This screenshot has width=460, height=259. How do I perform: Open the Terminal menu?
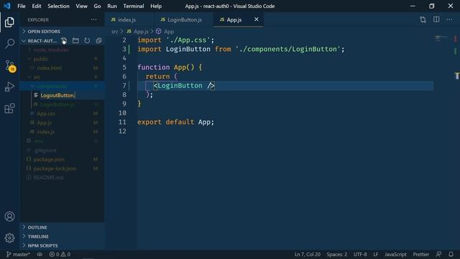(x=134, y=6)
